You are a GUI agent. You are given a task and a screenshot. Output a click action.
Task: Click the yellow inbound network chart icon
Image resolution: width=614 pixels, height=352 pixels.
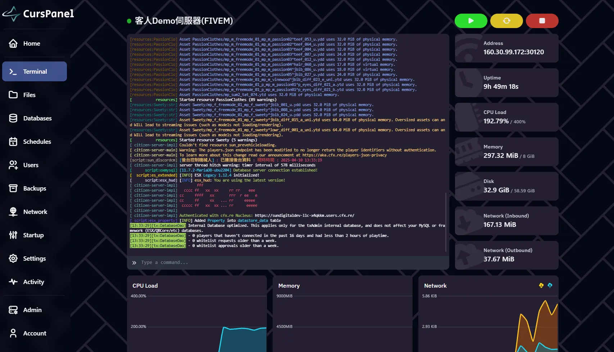coord(541,285)
